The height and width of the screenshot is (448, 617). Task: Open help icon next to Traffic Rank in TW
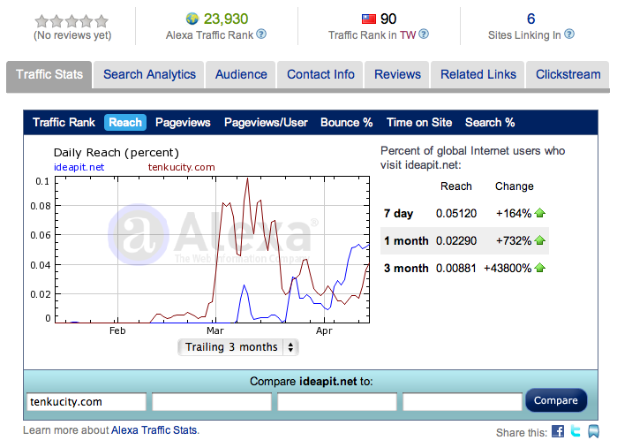coord(424,34)
